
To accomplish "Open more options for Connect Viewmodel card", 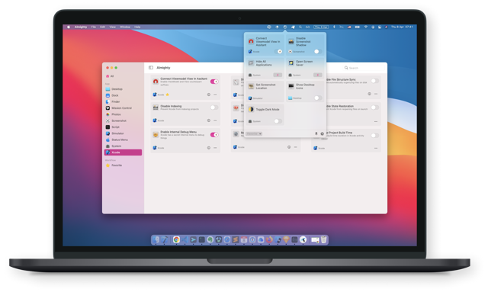I will tap(215, 95).
